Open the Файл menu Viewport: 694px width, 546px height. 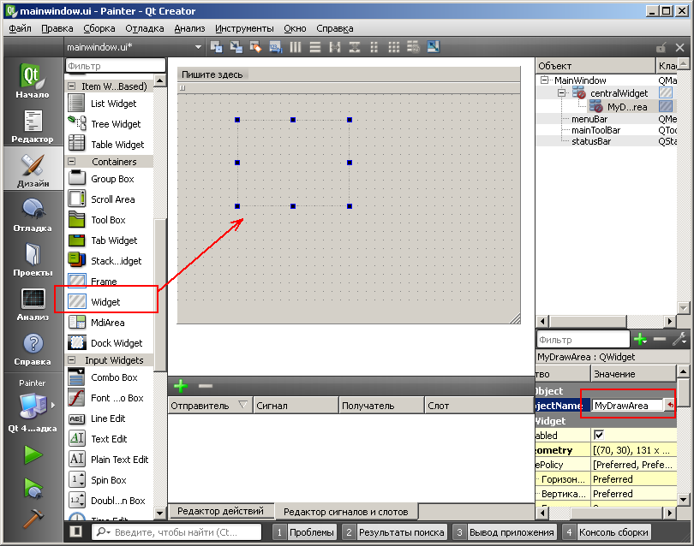pos(20,28)
